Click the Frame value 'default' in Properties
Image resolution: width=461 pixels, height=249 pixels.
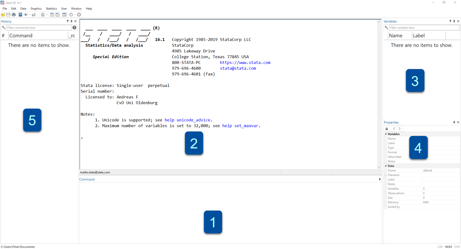point(427,170)
